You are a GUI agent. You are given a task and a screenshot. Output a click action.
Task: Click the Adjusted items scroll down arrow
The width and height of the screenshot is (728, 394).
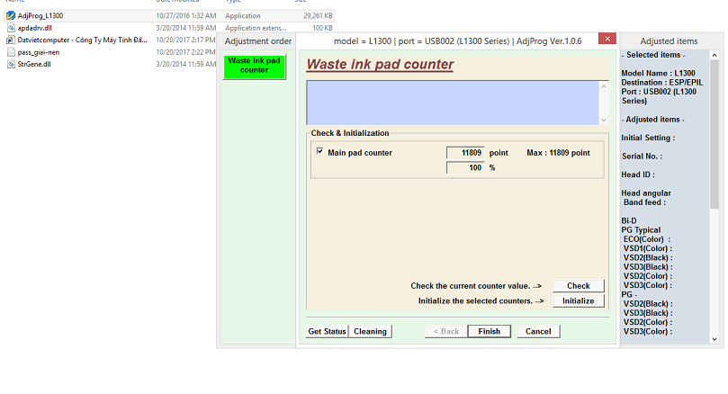[715, 339]
